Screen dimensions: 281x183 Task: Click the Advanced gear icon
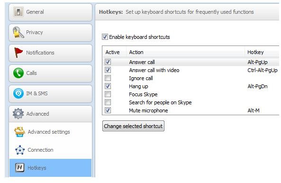click(x=18, y=114)
